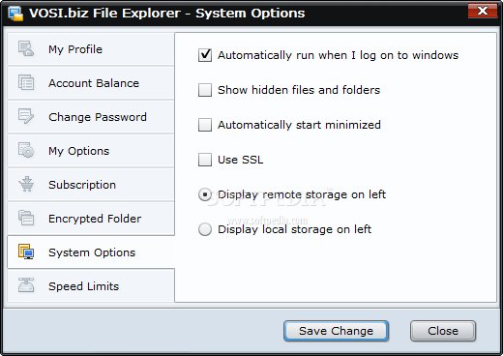503x356 pixels.
Task: Select Display remote storage on left
Action: [x=205, y=194]
